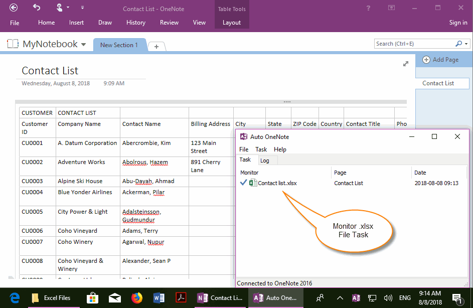The image size is (473, 308).
Task: Click the Contact Title header cell
Action: pyautogui.click(x=369, y=124)
